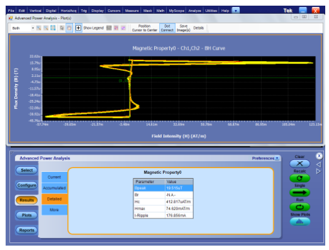The width and height of the screenshot is (329, 250).
Task: Click the green Single arrow button
Action: point(299,193)
